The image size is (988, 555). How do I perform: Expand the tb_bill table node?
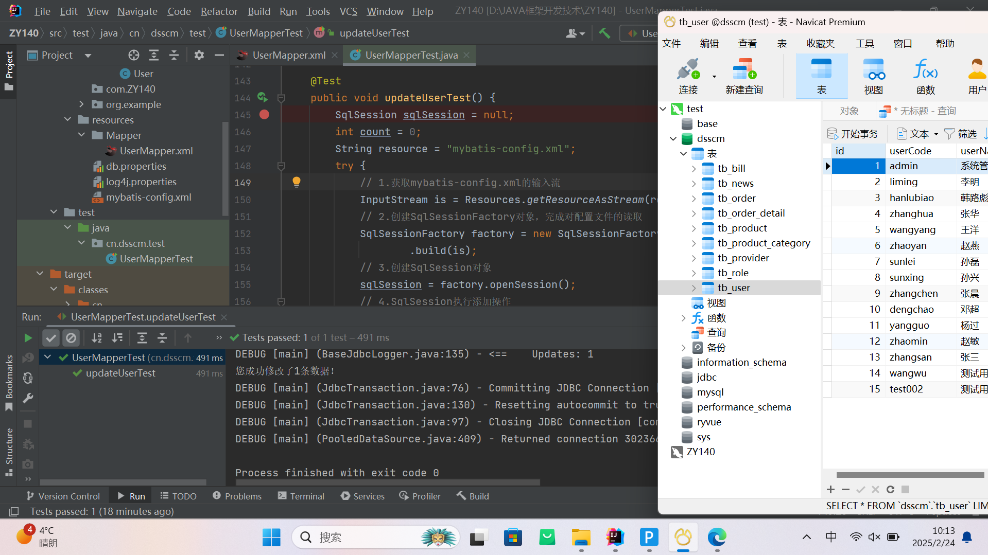point(694,168)
